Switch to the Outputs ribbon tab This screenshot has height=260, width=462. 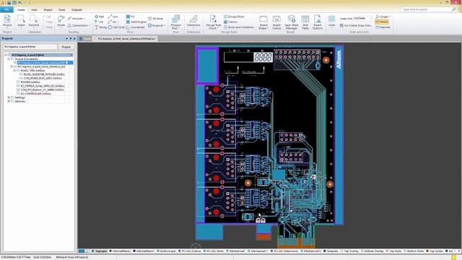(x=77, y=9)
